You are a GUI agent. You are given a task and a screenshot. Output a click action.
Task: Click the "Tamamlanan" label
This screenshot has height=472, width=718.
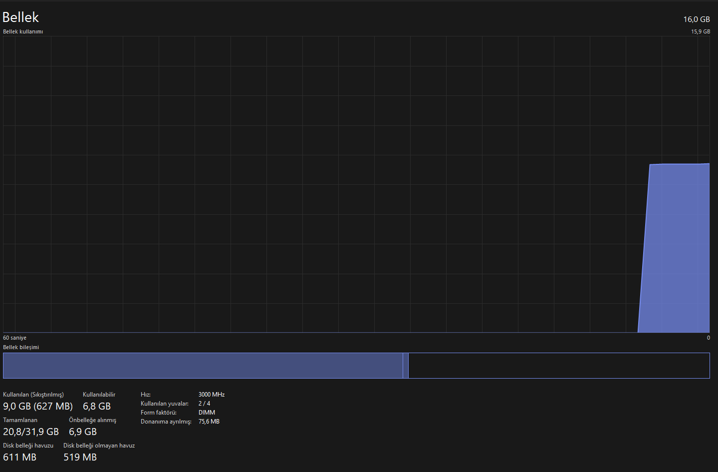pos(20,420)
